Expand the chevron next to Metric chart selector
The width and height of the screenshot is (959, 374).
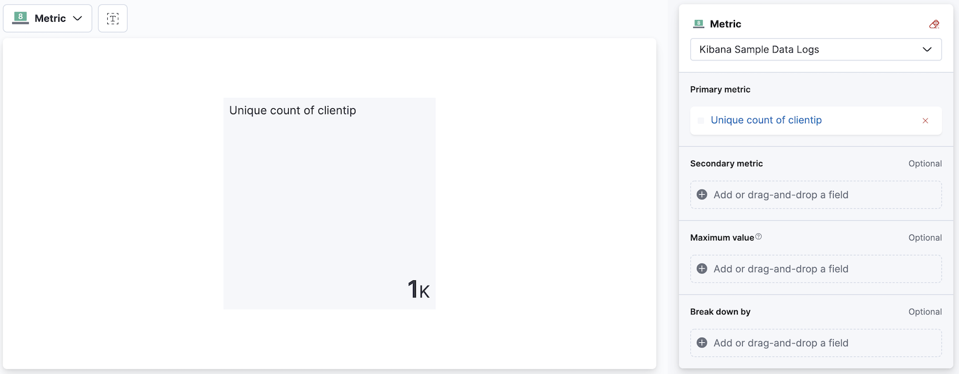[77, 18]
